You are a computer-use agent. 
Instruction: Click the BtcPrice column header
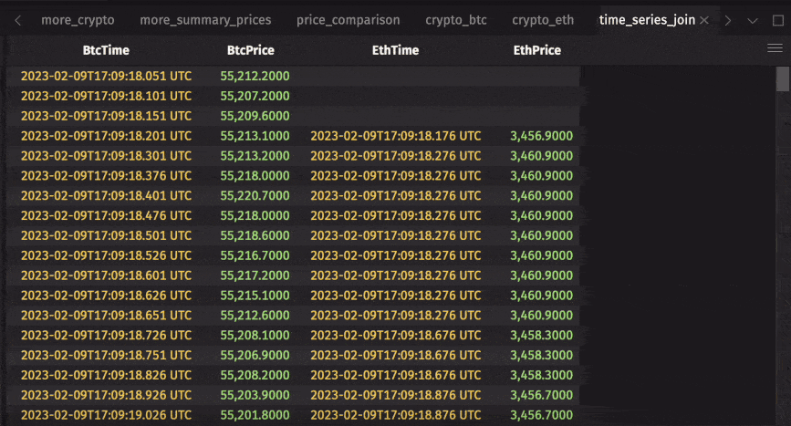click(250, 50)
